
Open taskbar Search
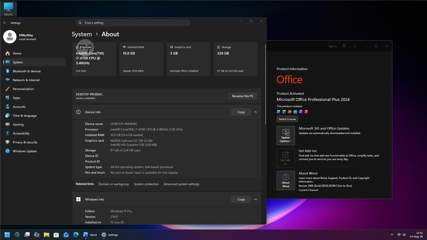tap(17, 235)
